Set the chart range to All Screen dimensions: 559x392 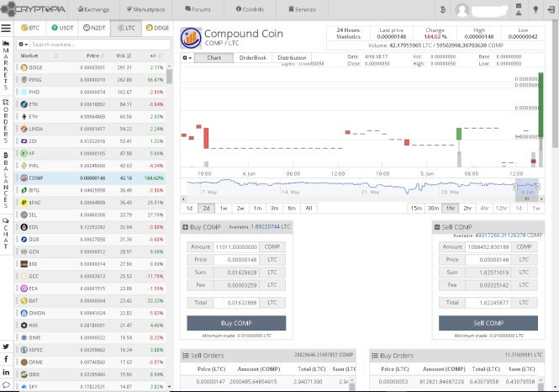click(309, 209)
